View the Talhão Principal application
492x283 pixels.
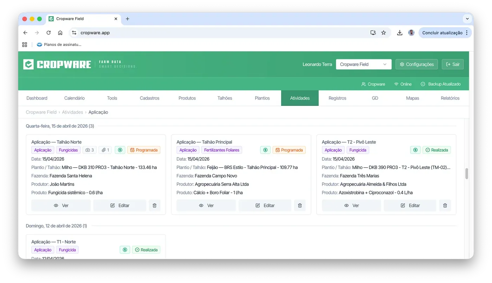[x=206, y=205]
